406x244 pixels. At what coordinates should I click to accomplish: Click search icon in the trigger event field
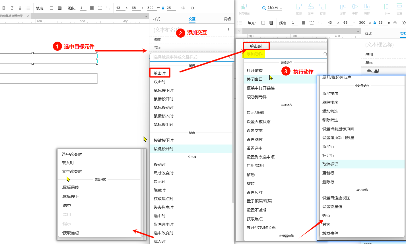point(231,57)
